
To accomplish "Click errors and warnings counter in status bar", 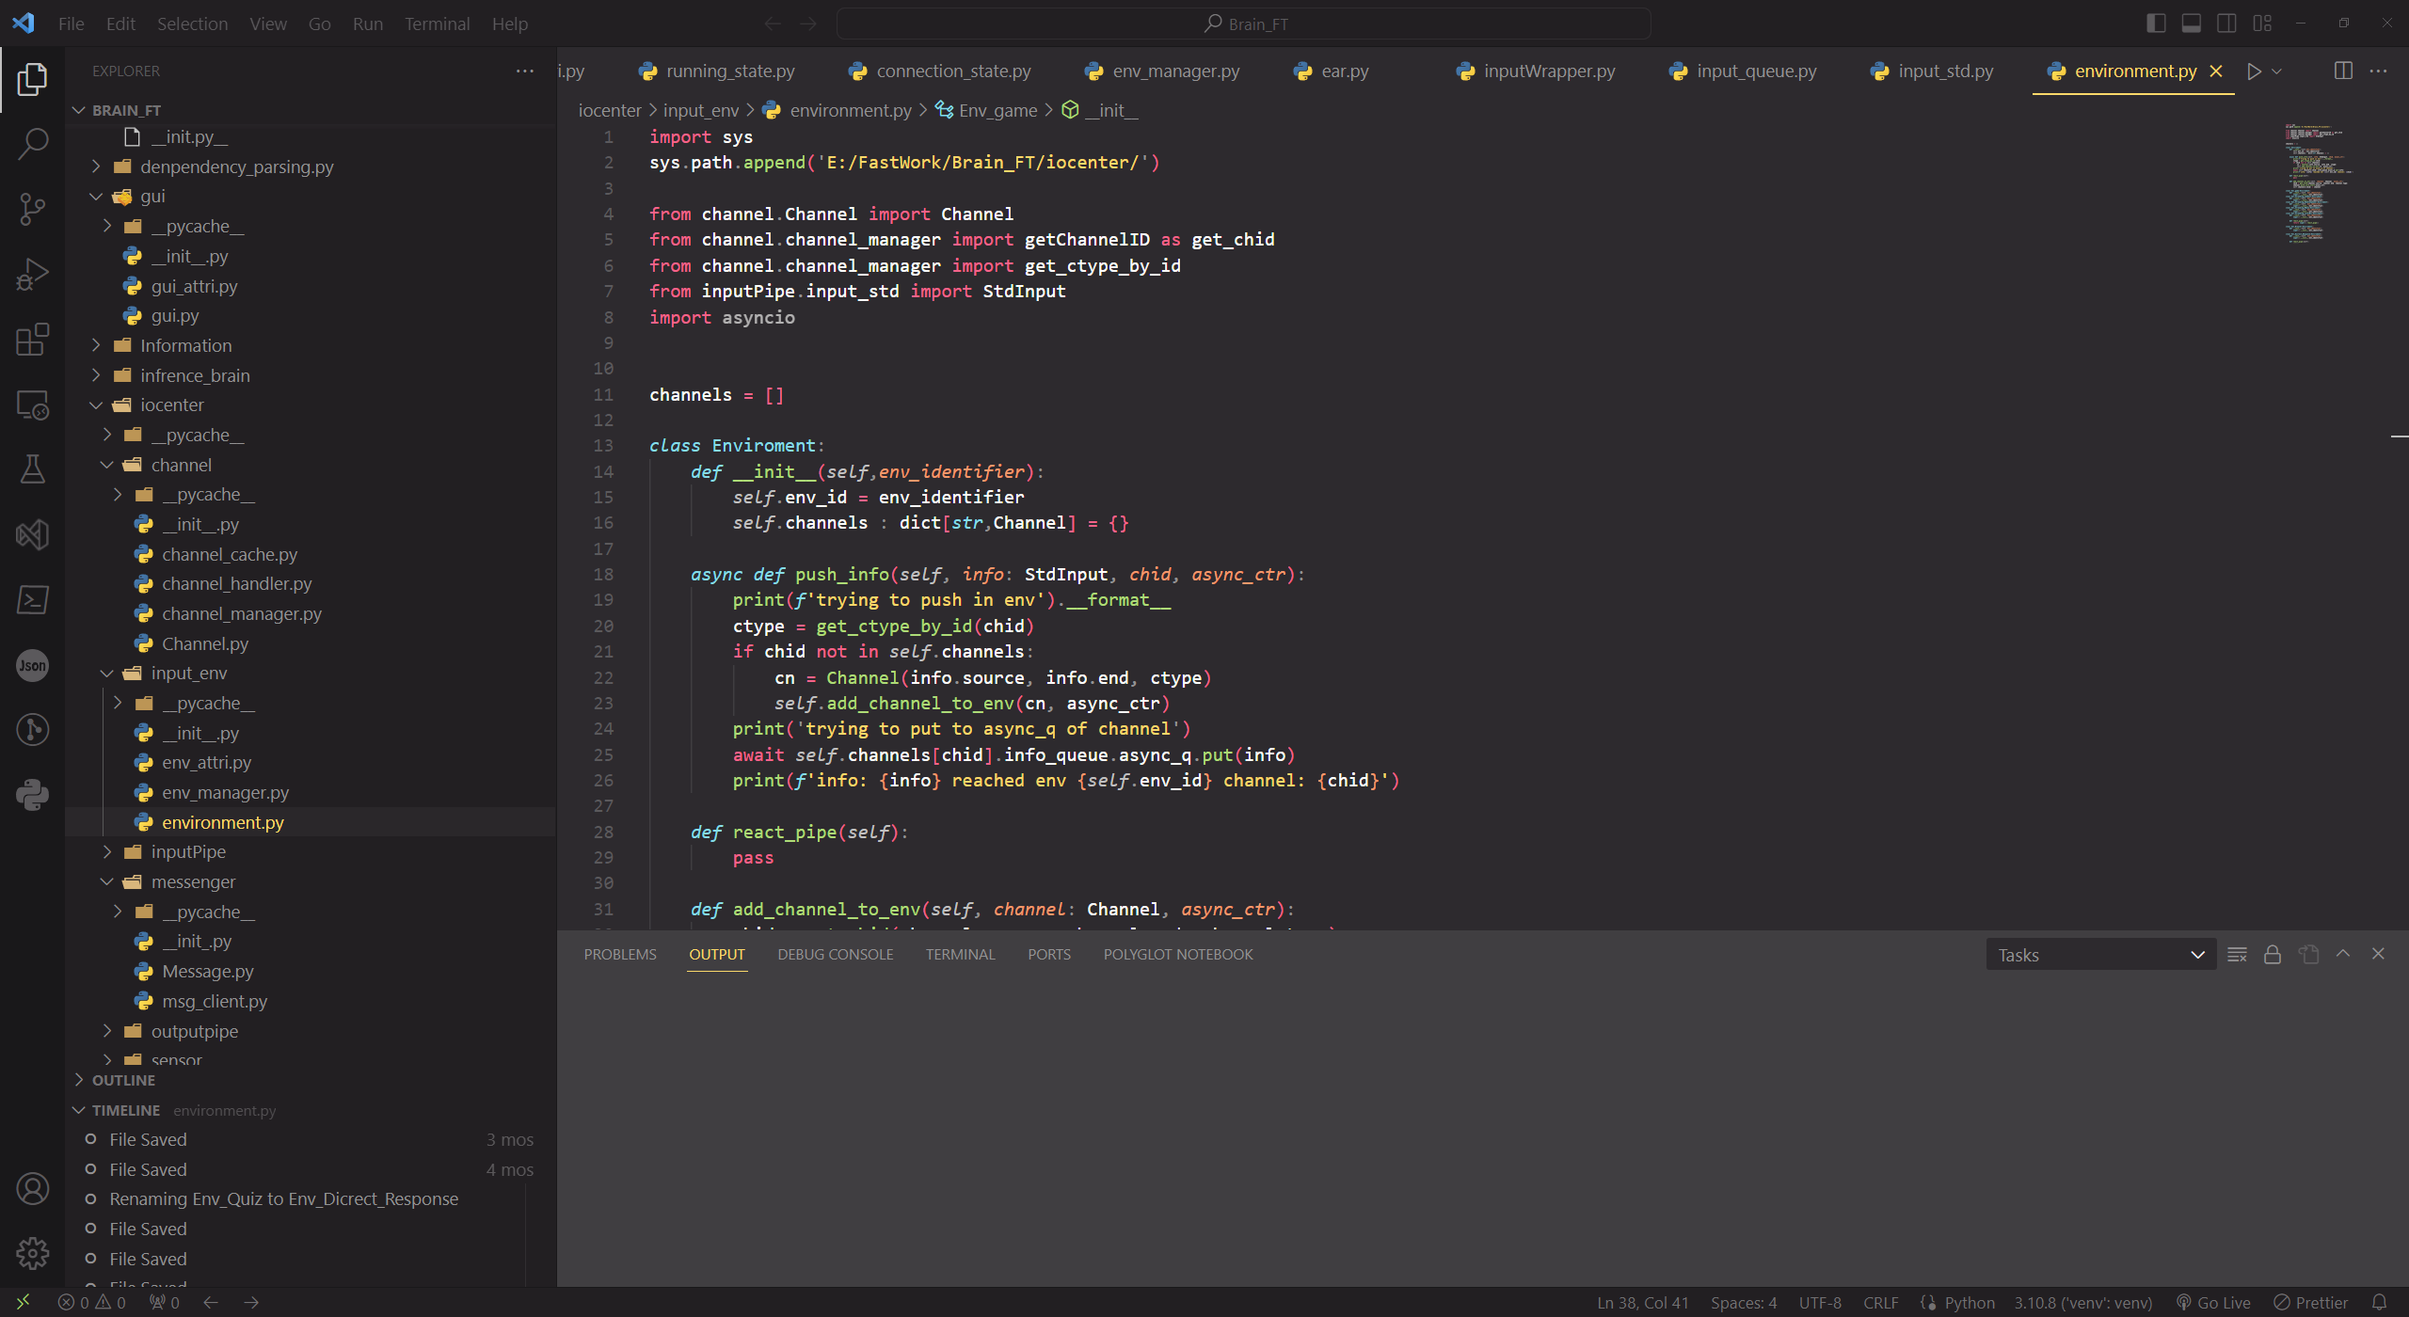I will coord(91,1303).
